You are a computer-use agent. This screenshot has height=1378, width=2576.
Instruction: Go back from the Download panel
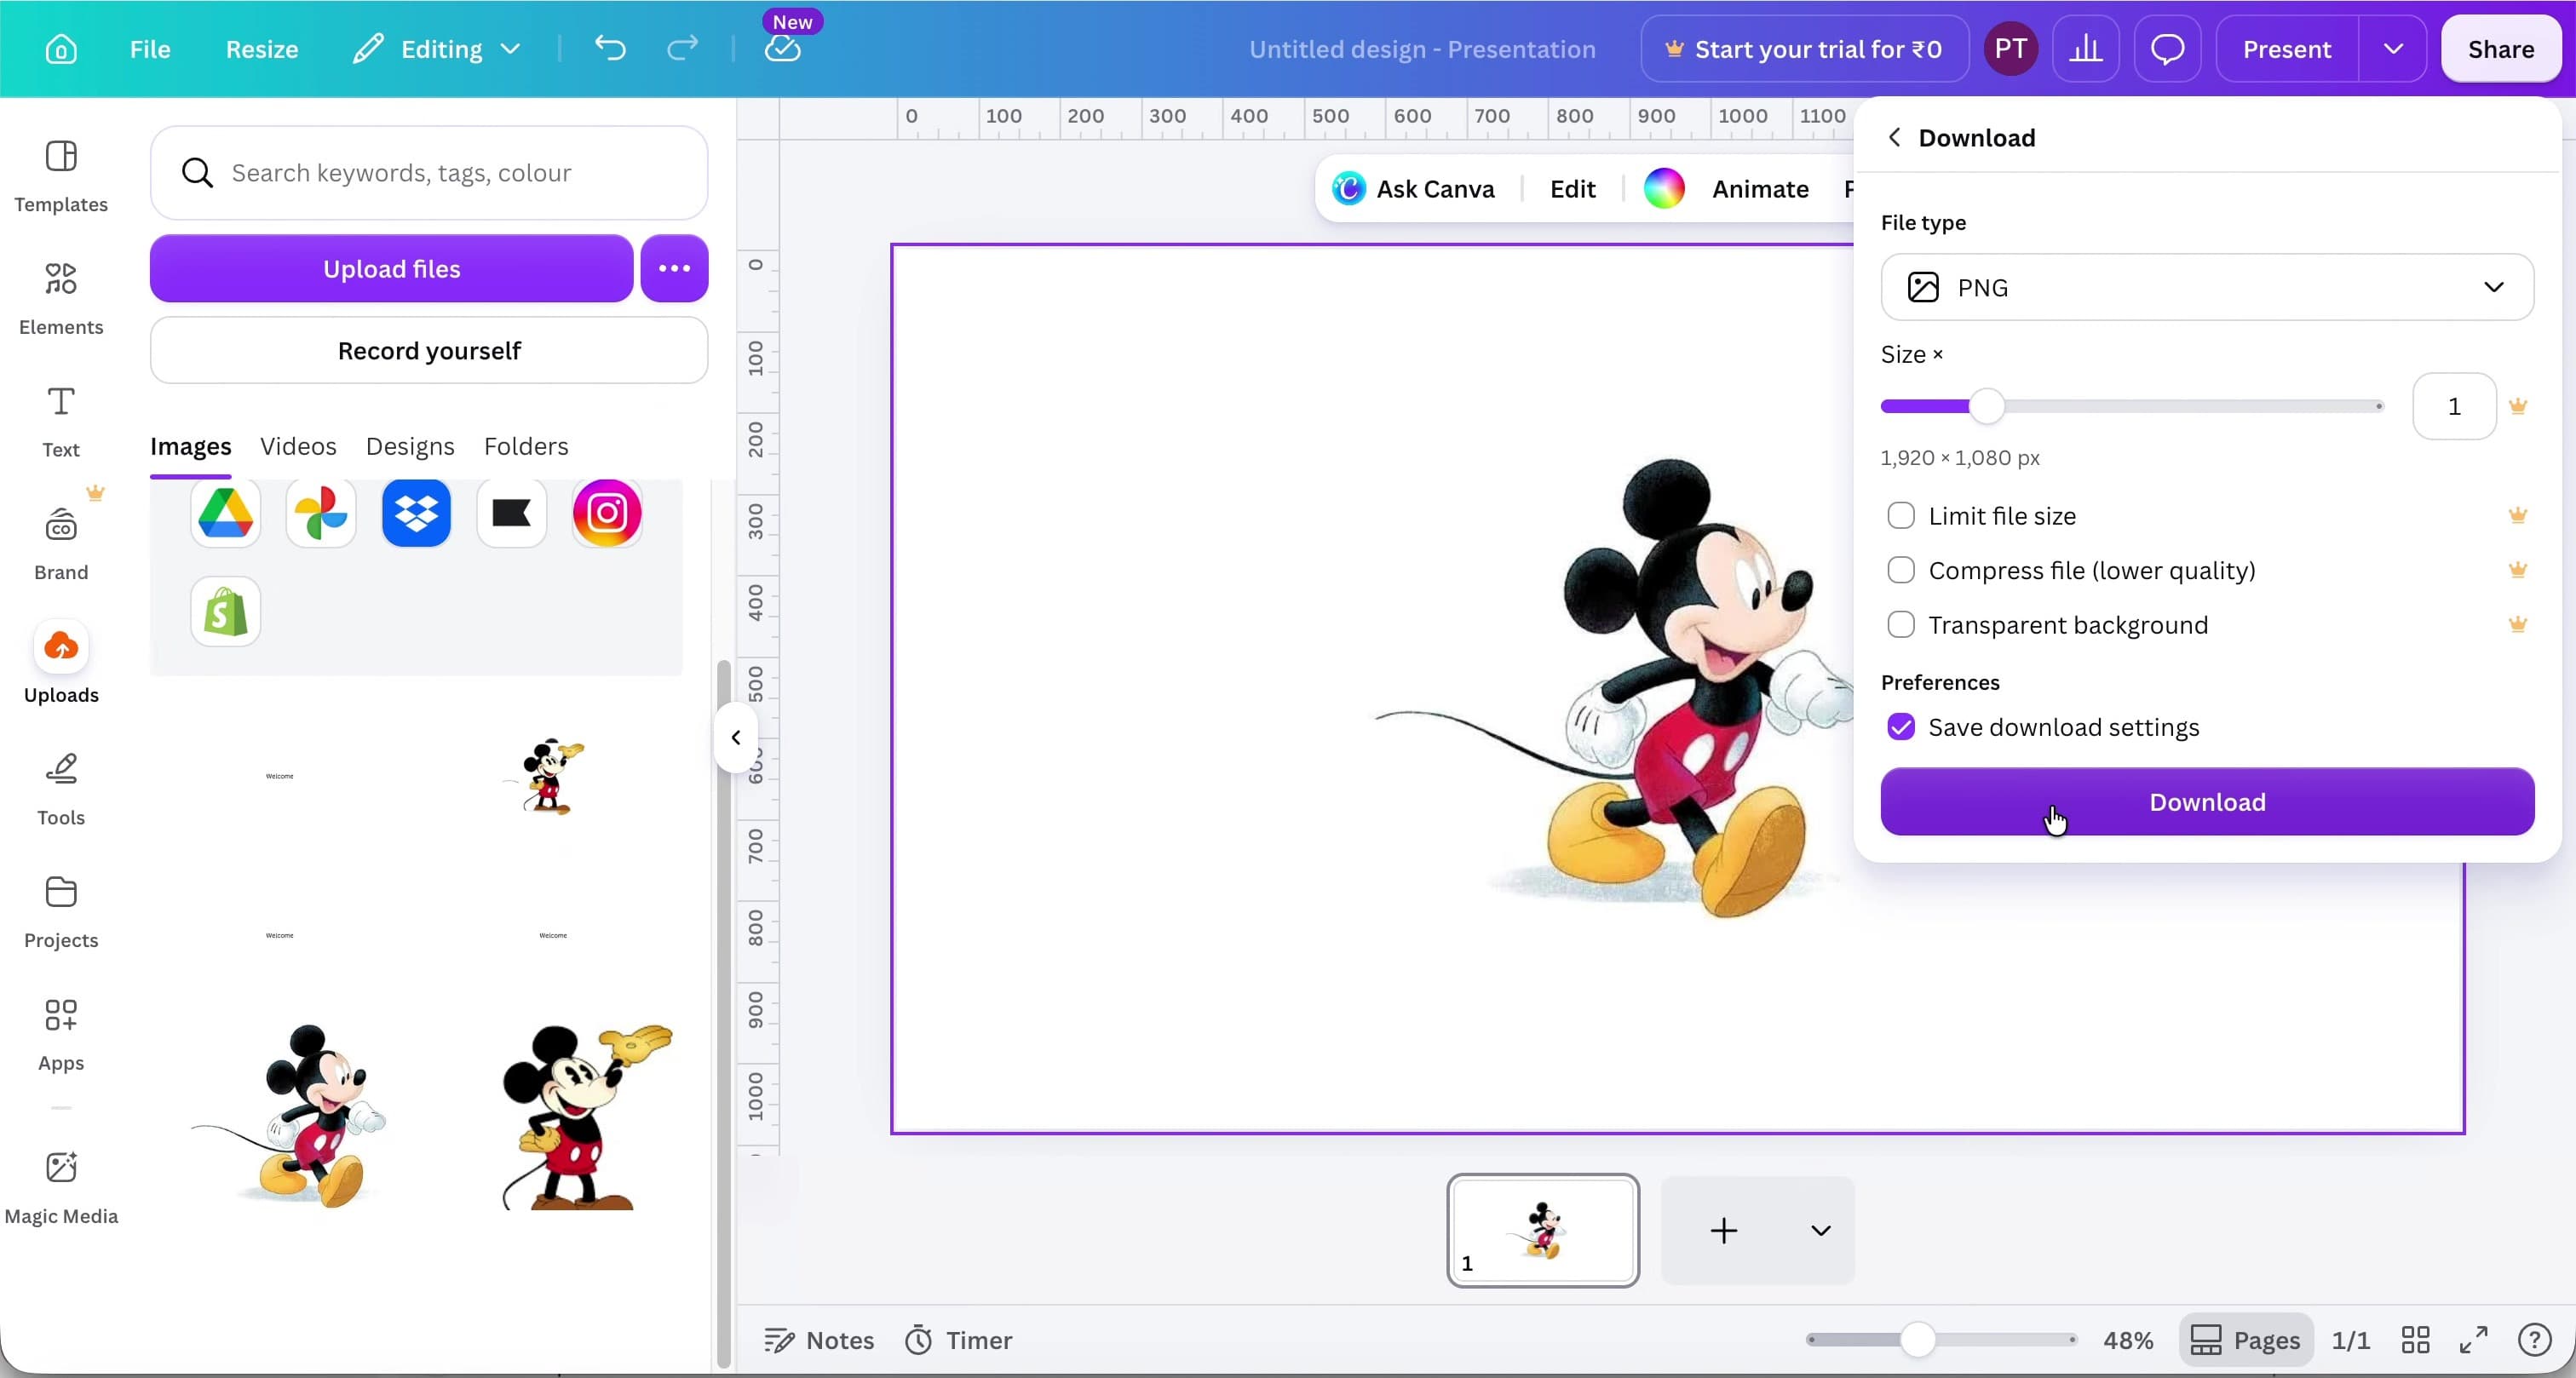1894,137
